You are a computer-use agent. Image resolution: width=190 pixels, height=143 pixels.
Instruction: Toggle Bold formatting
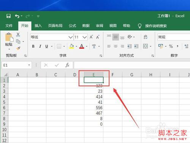[x=33, y=46]
